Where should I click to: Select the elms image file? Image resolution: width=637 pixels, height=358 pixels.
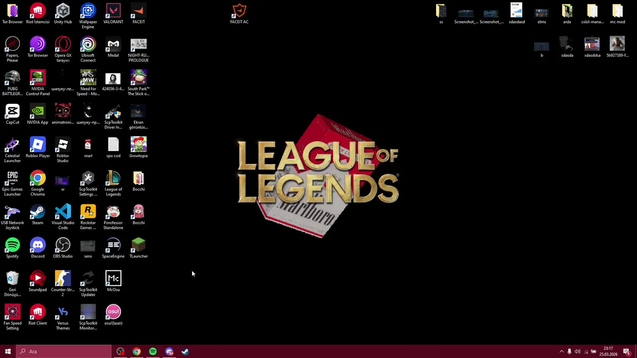(542, 13)
